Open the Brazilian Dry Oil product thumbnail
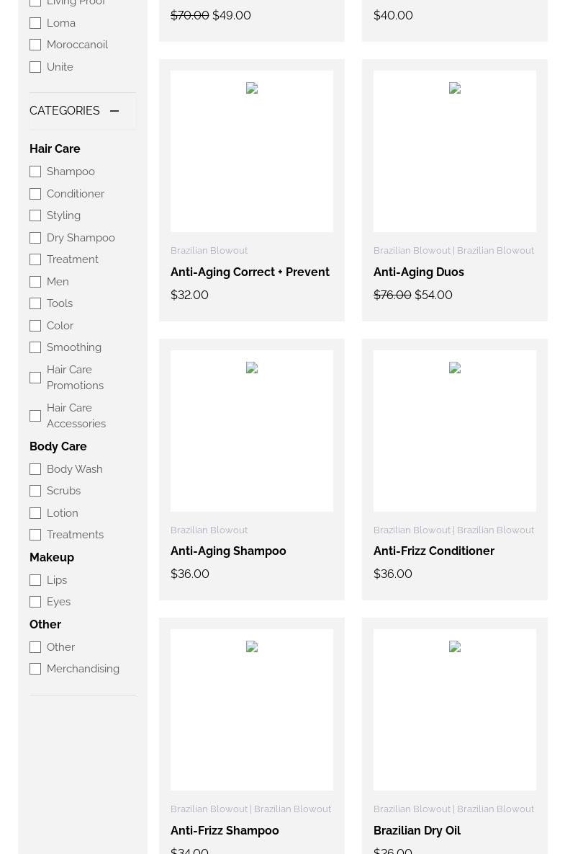The width and height of the screenshot is (565, 854). [x=454, y=709]
